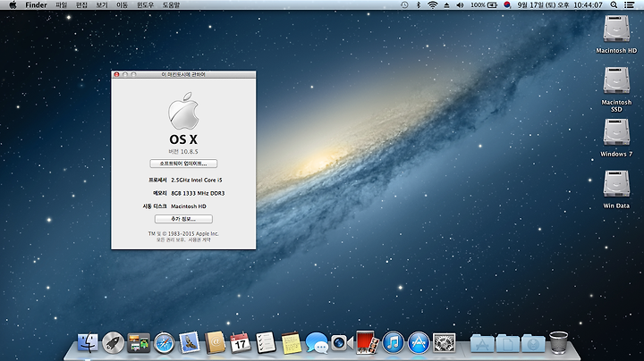Click Macintosh HD startup disk text
This screenshot has height=361, width=644.
click(189, 206)
